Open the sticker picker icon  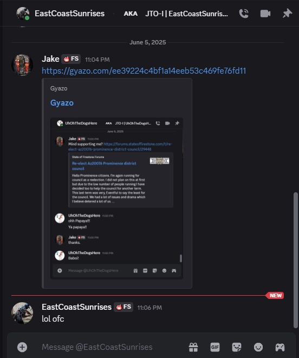tap(236, 347)
